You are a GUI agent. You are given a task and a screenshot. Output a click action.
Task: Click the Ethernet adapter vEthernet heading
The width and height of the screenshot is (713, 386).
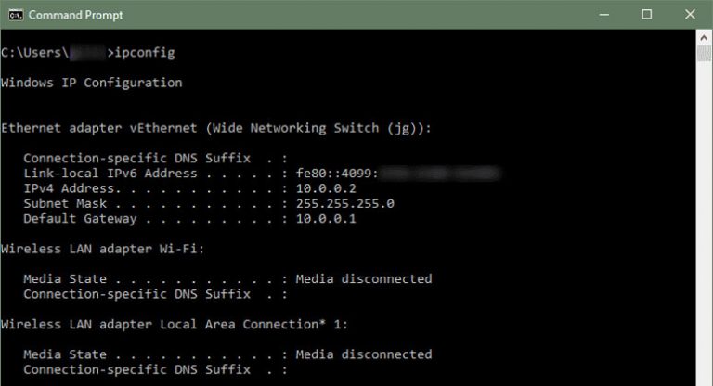(216, 127)
